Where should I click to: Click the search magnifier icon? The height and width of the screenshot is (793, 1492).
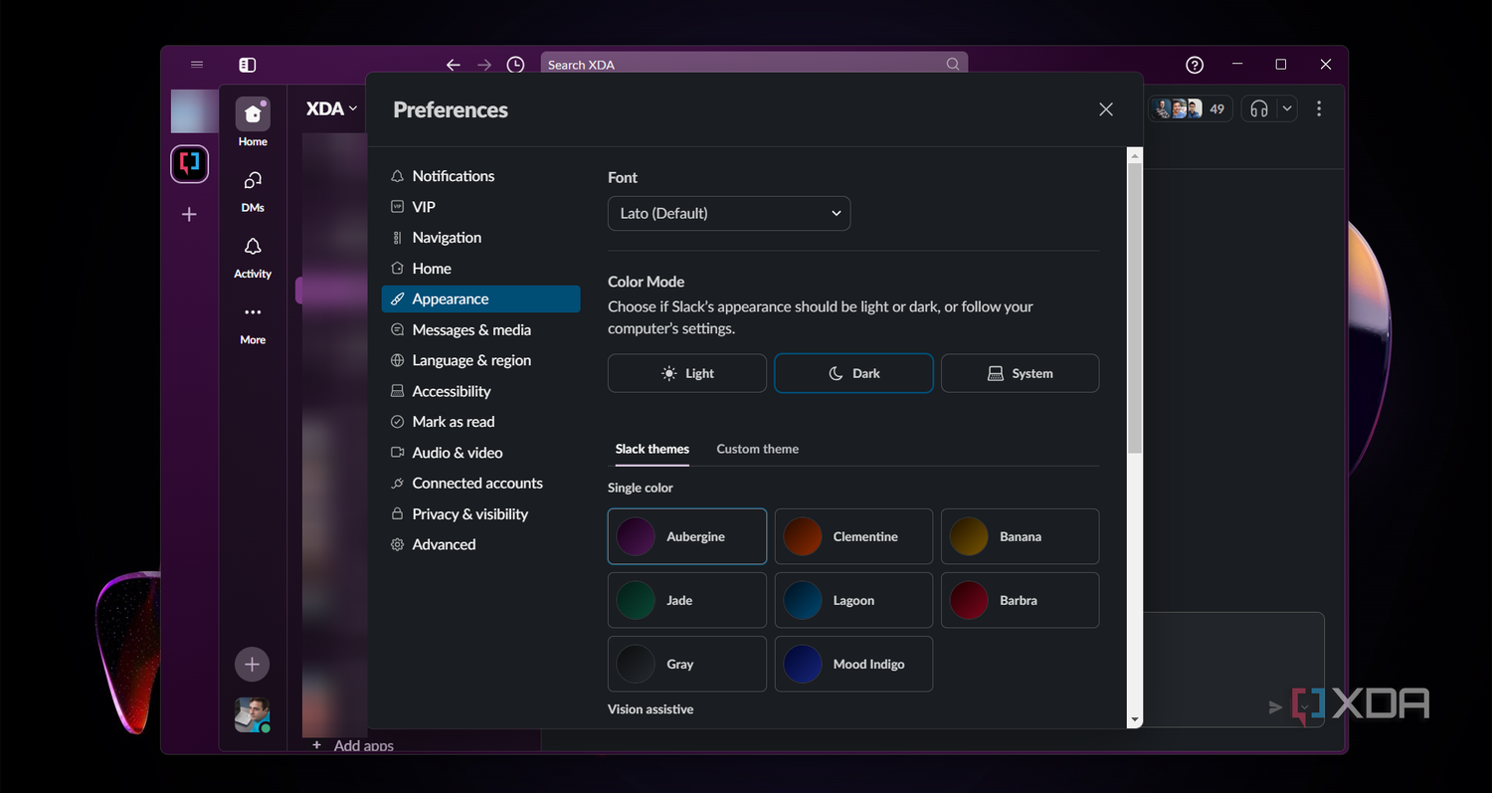point(953,65)
